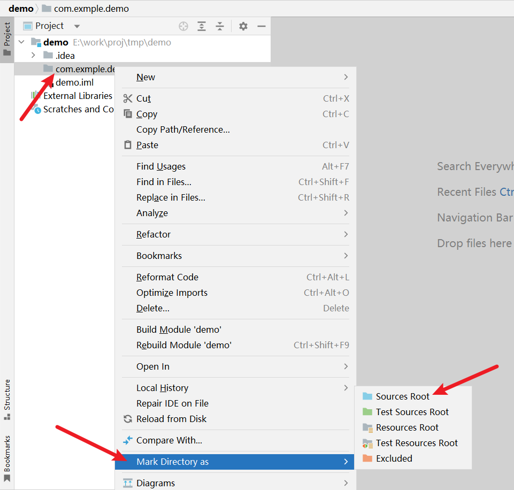This screenshot has height=490, width=514.
Task: Open the Analyze submenu
Action: pos(235,213)
